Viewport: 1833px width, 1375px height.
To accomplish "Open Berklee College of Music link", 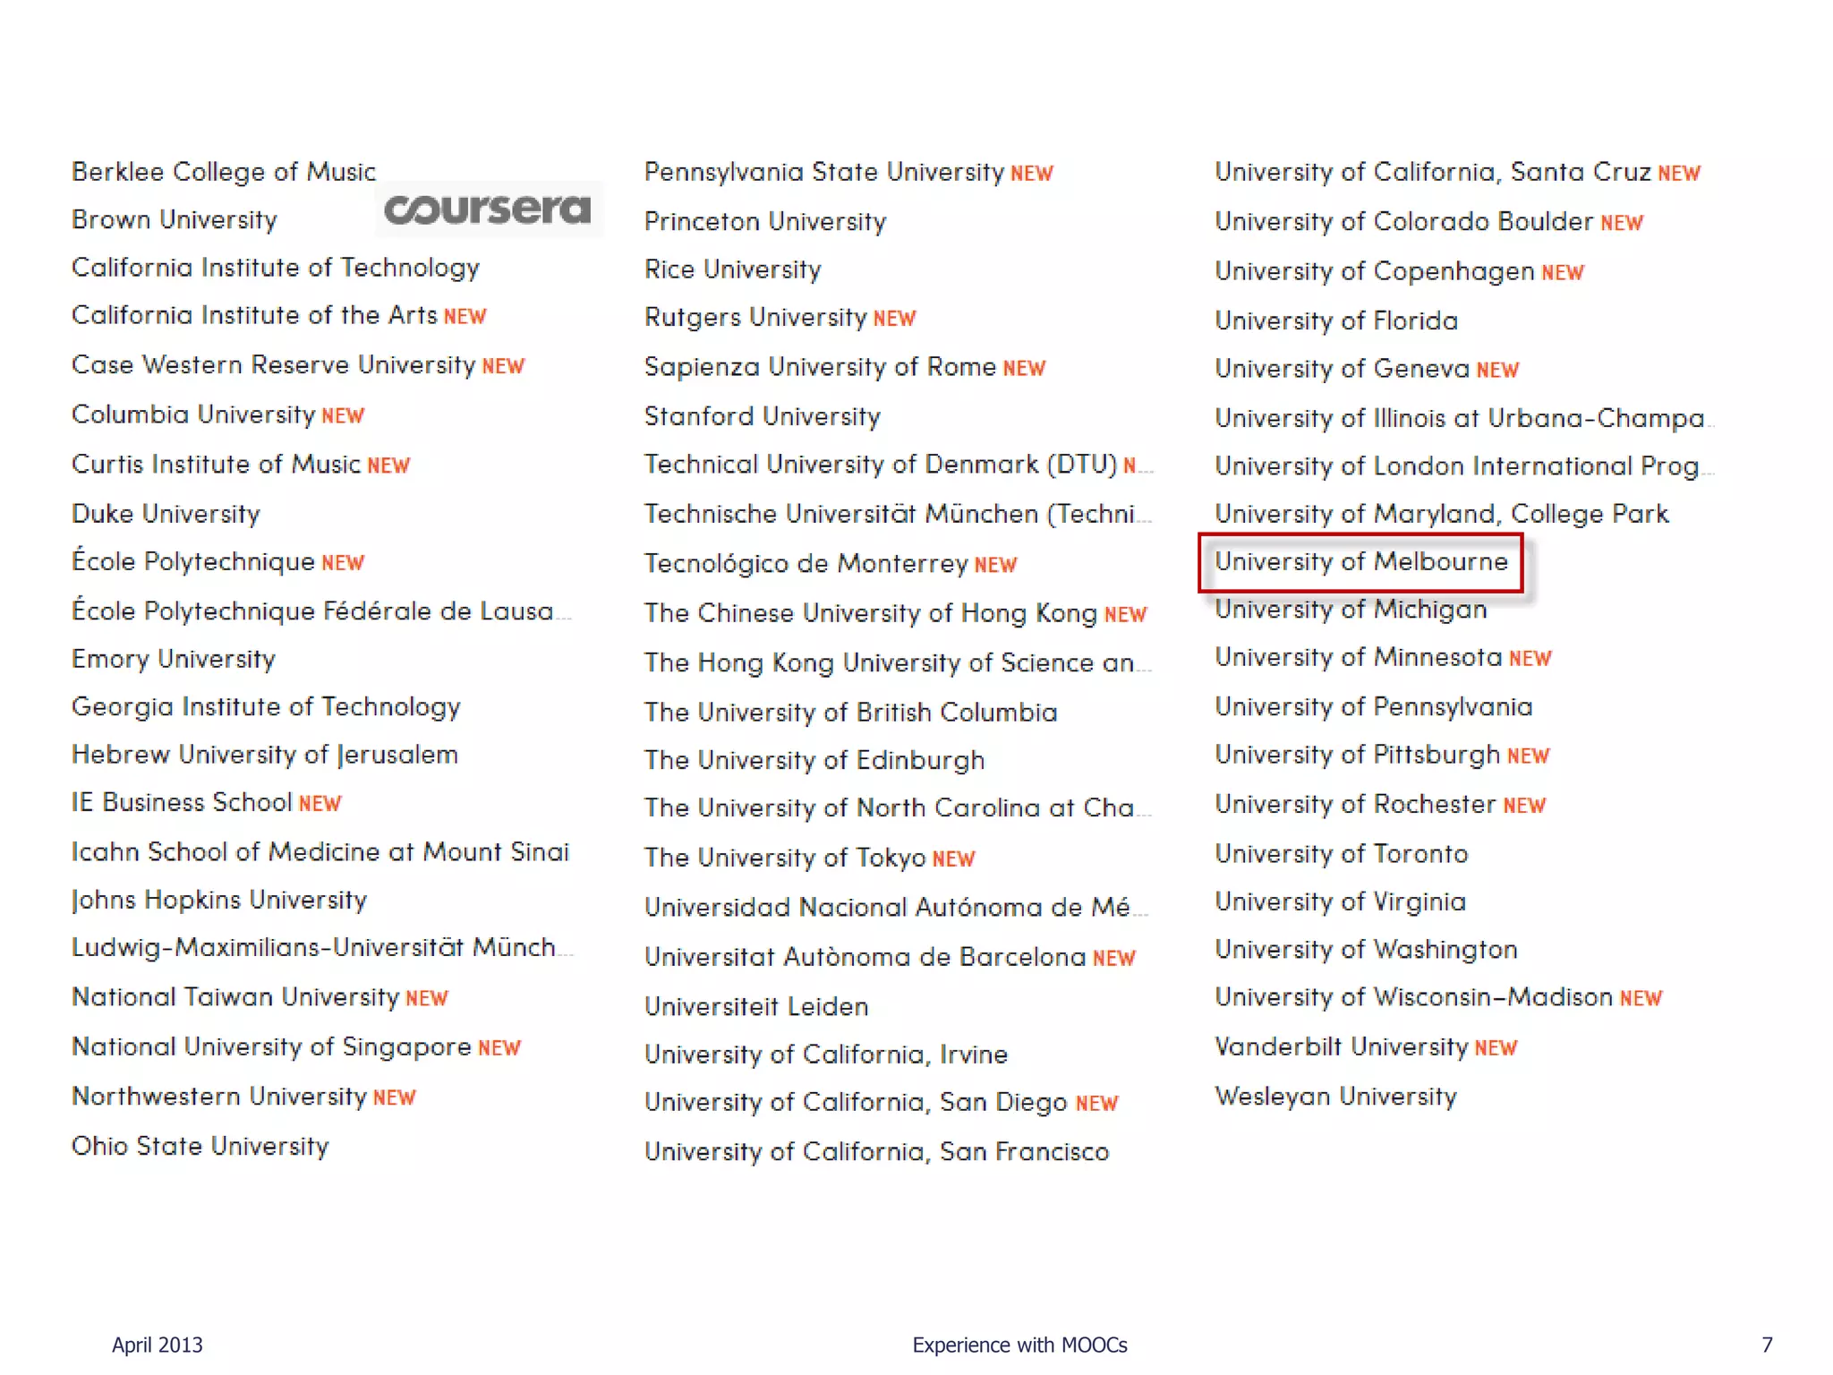I will (x=224, y=172).
